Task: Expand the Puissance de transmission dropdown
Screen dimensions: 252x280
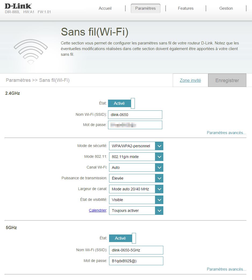Action: pos(136,178)
